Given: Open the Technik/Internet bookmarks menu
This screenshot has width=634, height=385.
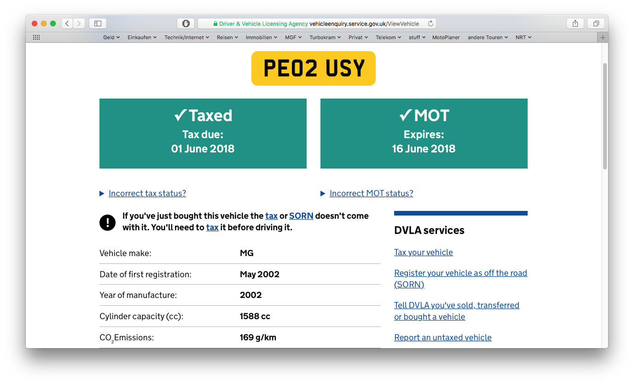Looking at the screenshot, I should 186,37.
